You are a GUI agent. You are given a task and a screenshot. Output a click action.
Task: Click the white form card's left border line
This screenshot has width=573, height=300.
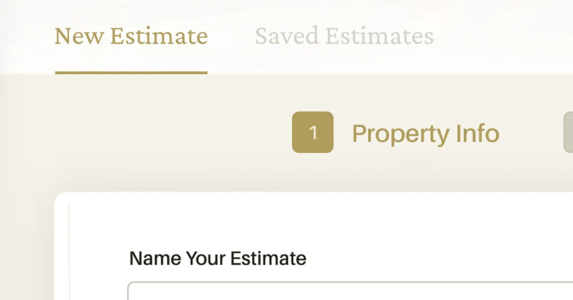pos(69,251)
